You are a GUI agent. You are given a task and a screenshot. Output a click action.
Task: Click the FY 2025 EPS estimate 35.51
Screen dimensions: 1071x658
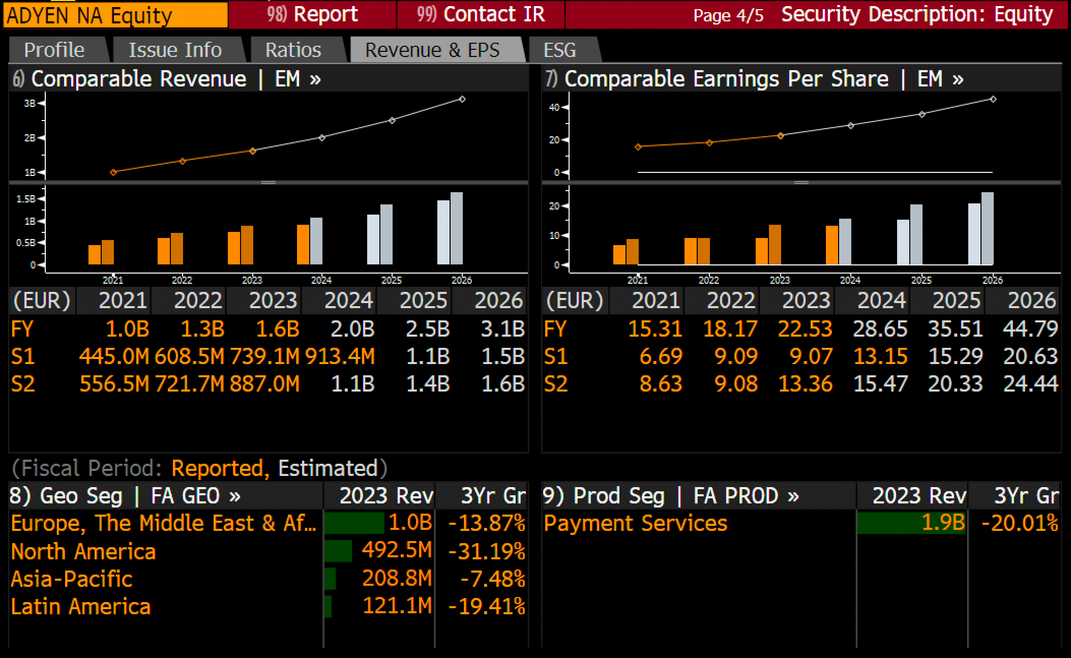pos(956,329)
